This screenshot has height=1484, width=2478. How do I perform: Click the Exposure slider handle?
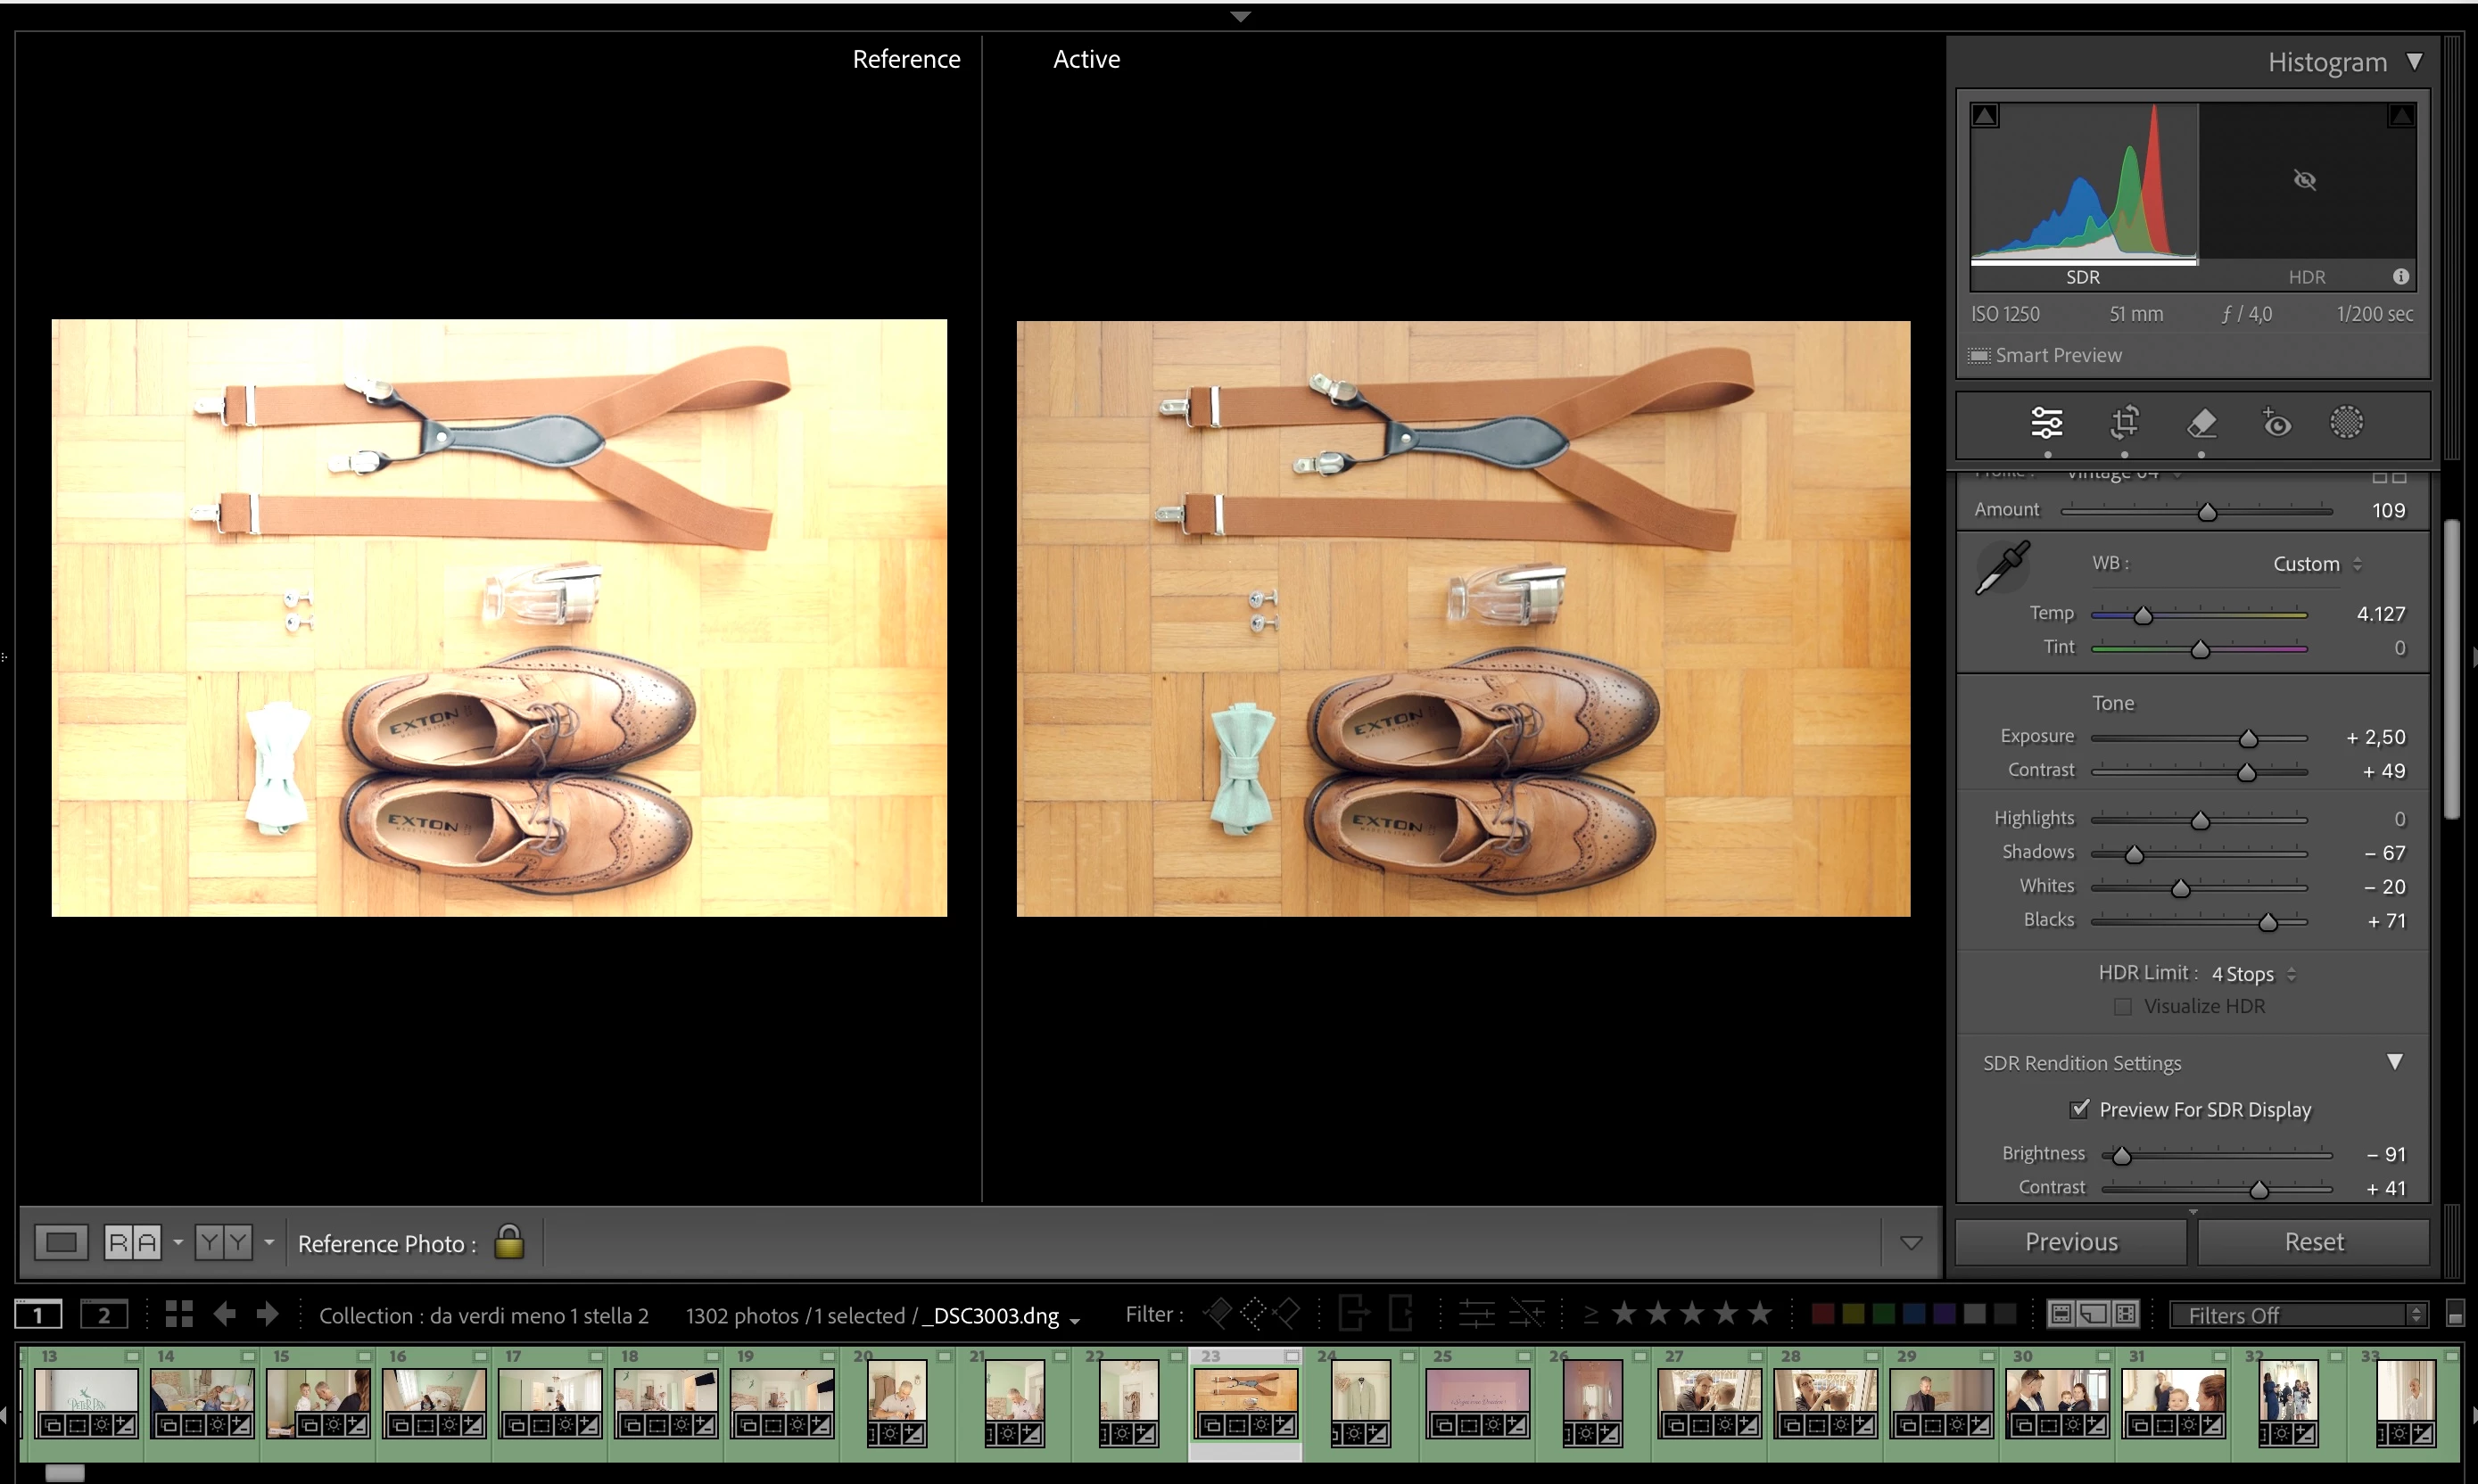tap(2248, 739)
